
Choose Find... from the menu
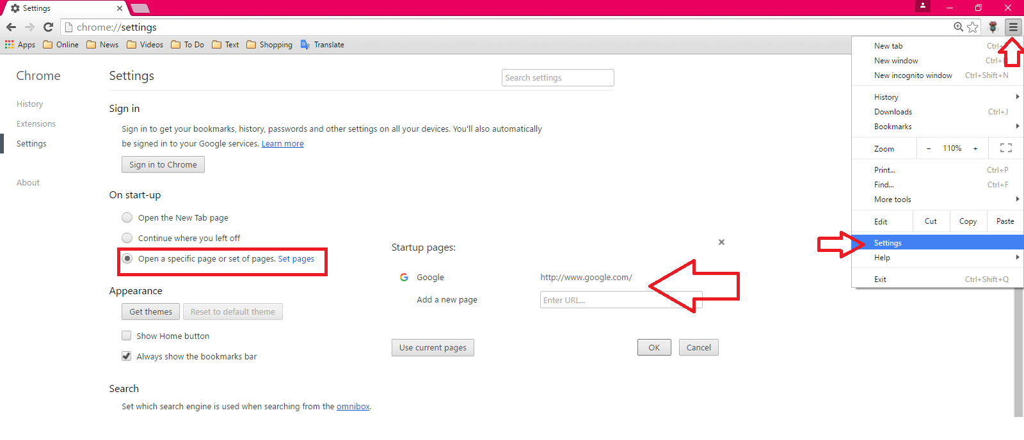coord(937,185)
